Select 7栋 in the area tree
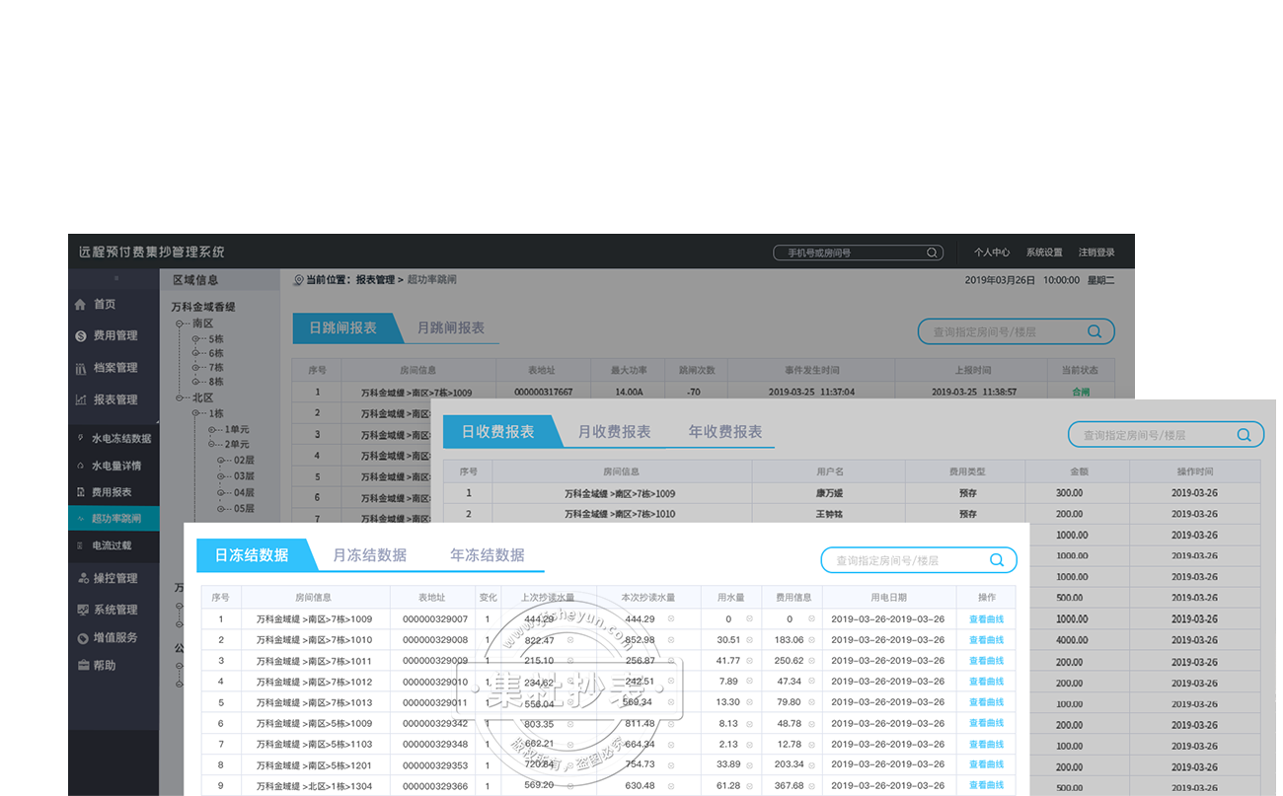Screen dimensions: 1283x796 (215, 368)
